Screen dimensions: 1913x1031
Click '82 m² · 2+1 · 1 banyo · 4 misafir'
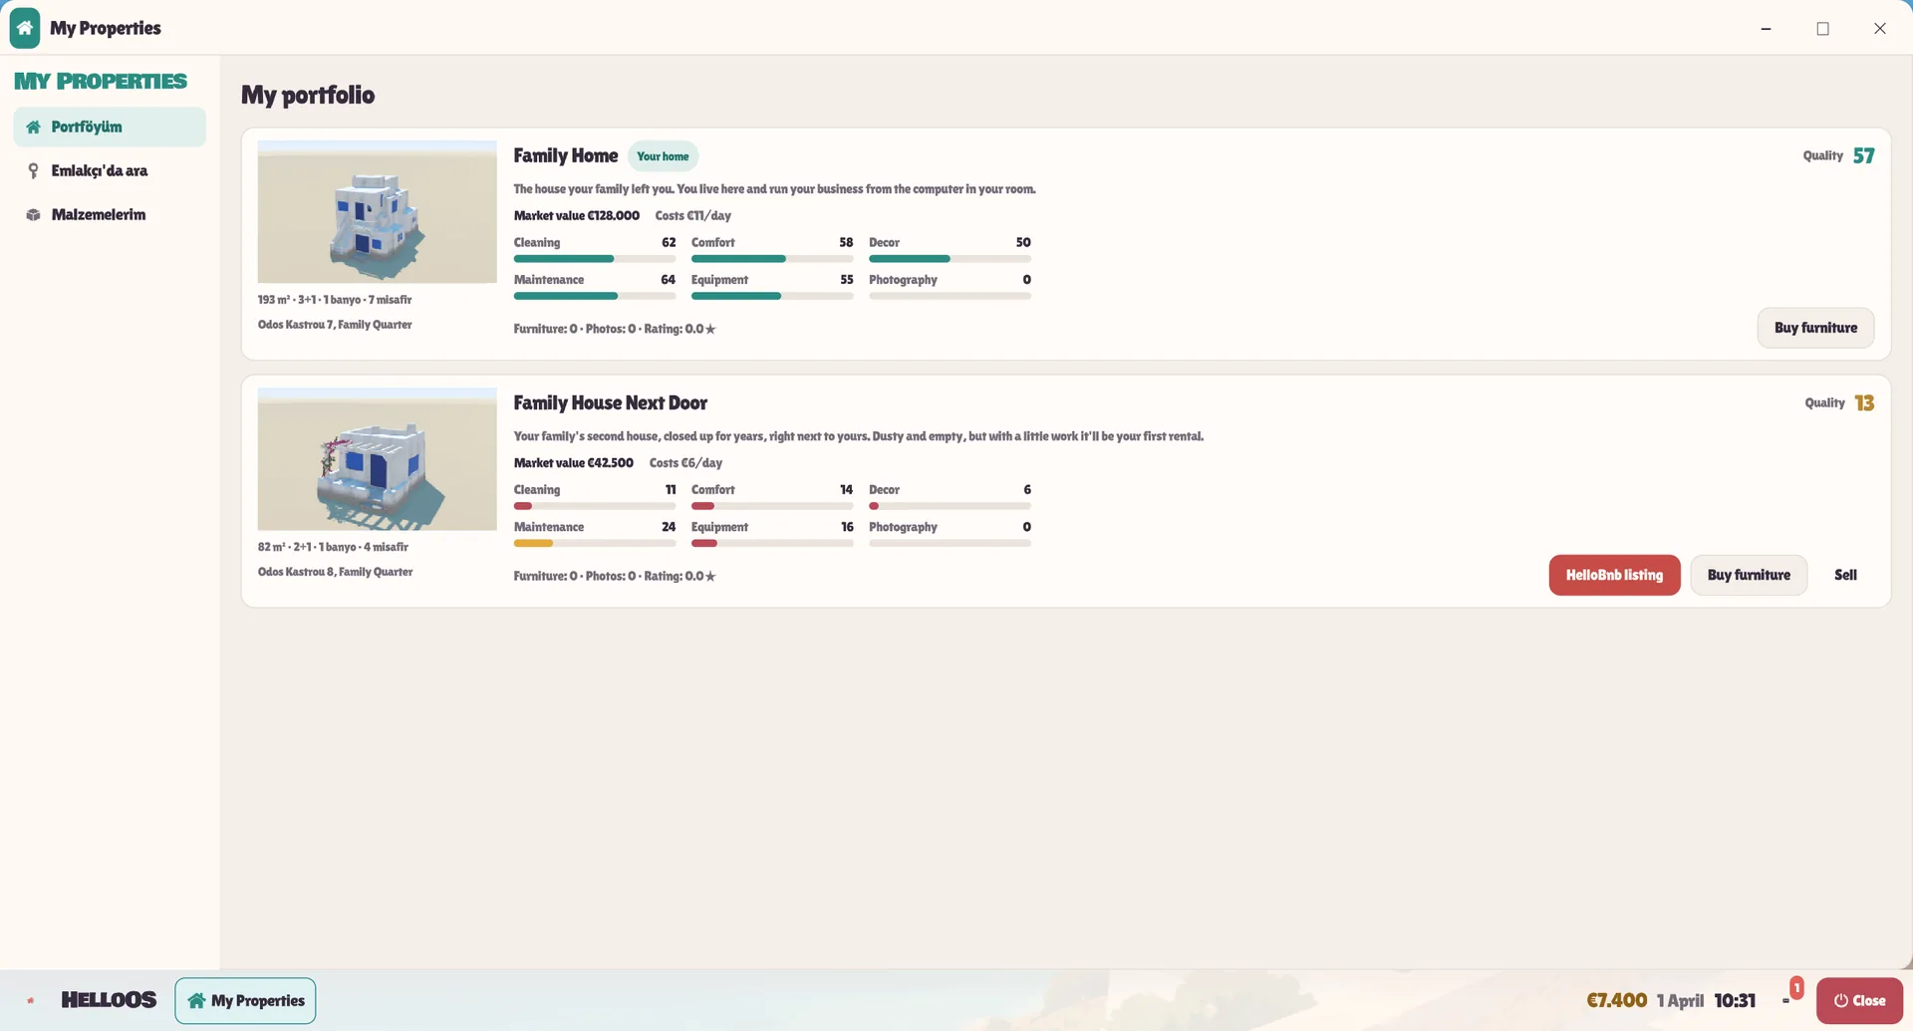[333, 547]
